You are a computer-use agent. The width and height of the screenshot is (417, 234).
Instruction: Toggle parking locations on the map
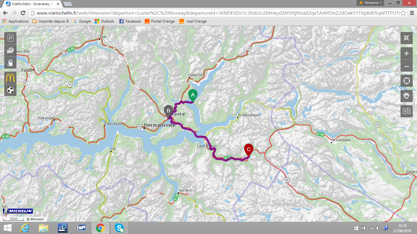point(10,38)
